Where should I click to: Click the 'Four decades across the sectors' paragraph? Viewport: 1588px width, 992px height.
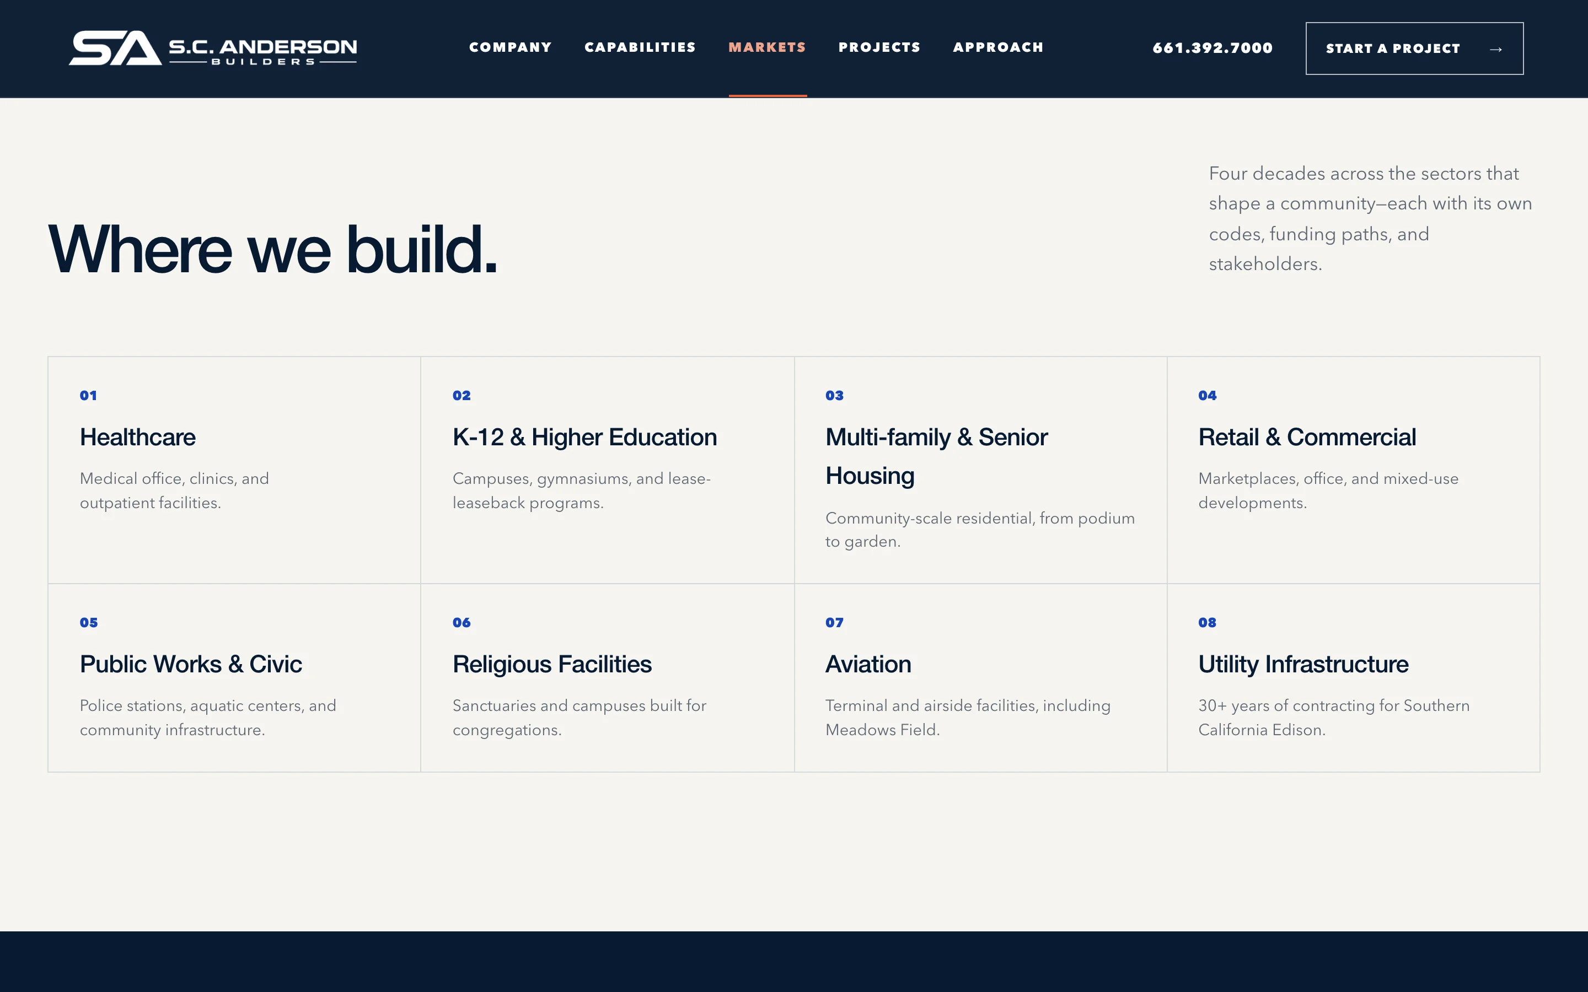tap(1370, 218)
